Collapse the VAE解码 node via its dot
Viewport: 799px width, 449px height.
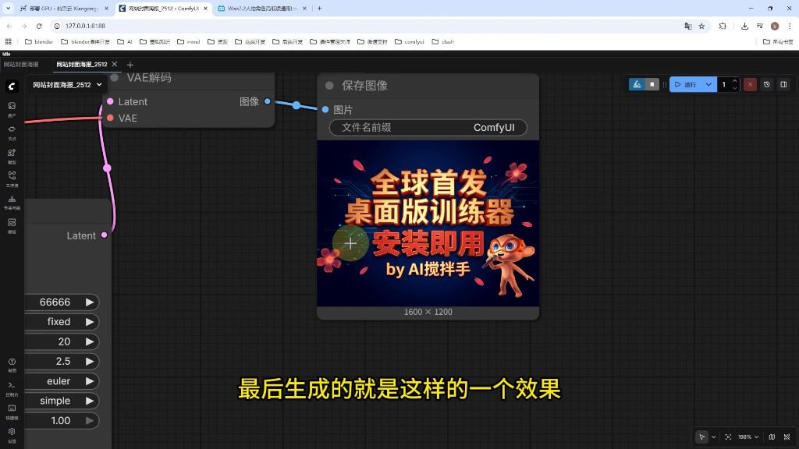pyautogui.click(x=115, y=77)
